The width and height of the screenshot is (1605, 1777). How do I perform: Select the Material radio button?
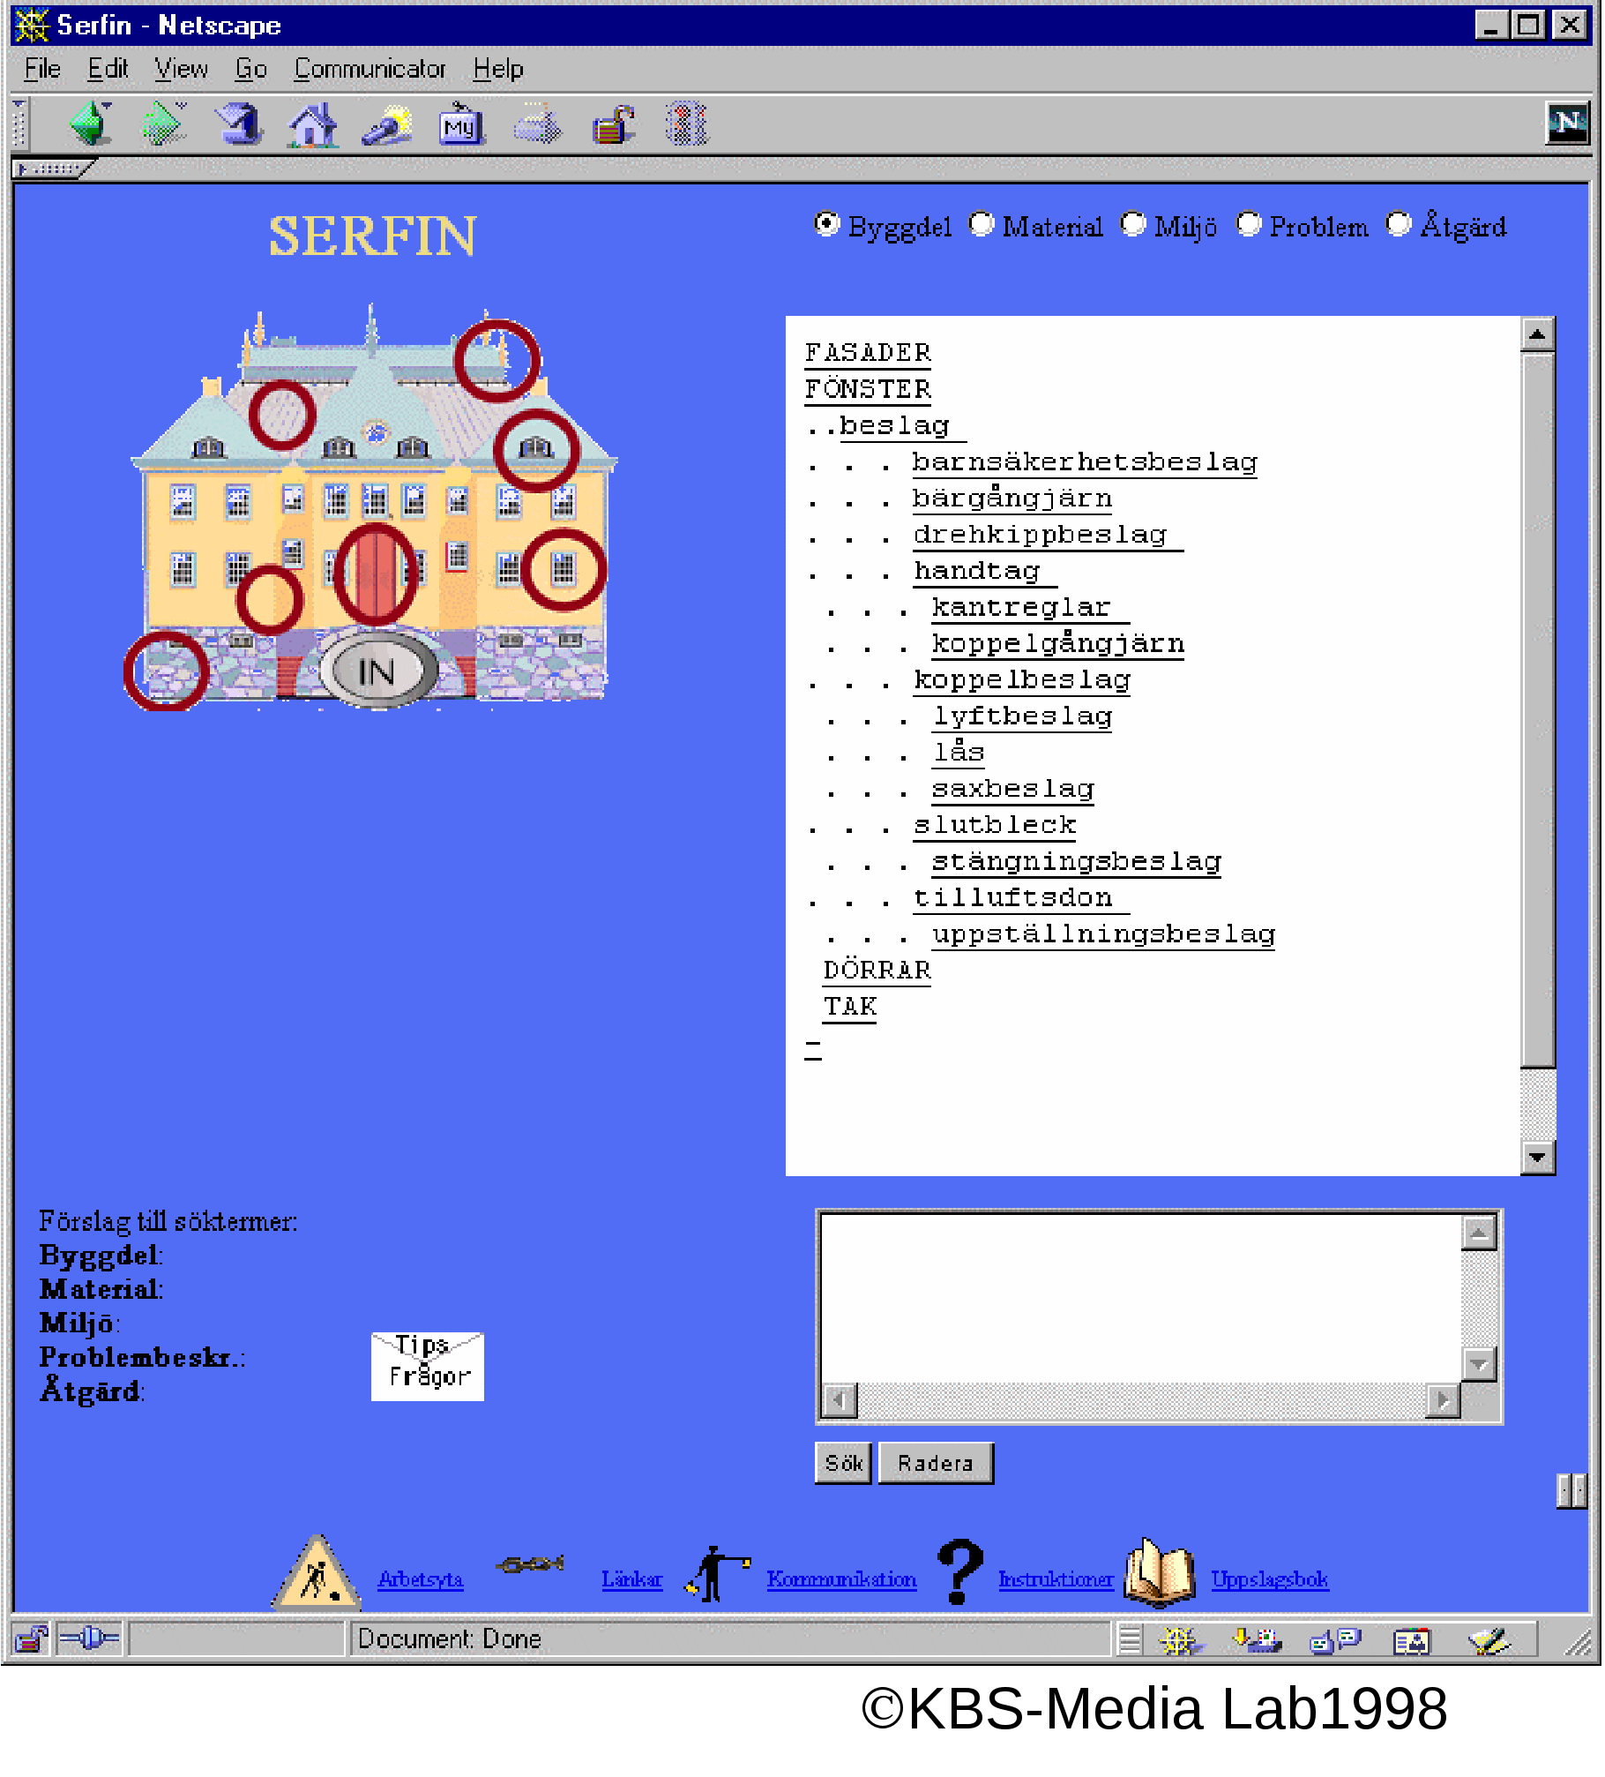pos(982,224)
